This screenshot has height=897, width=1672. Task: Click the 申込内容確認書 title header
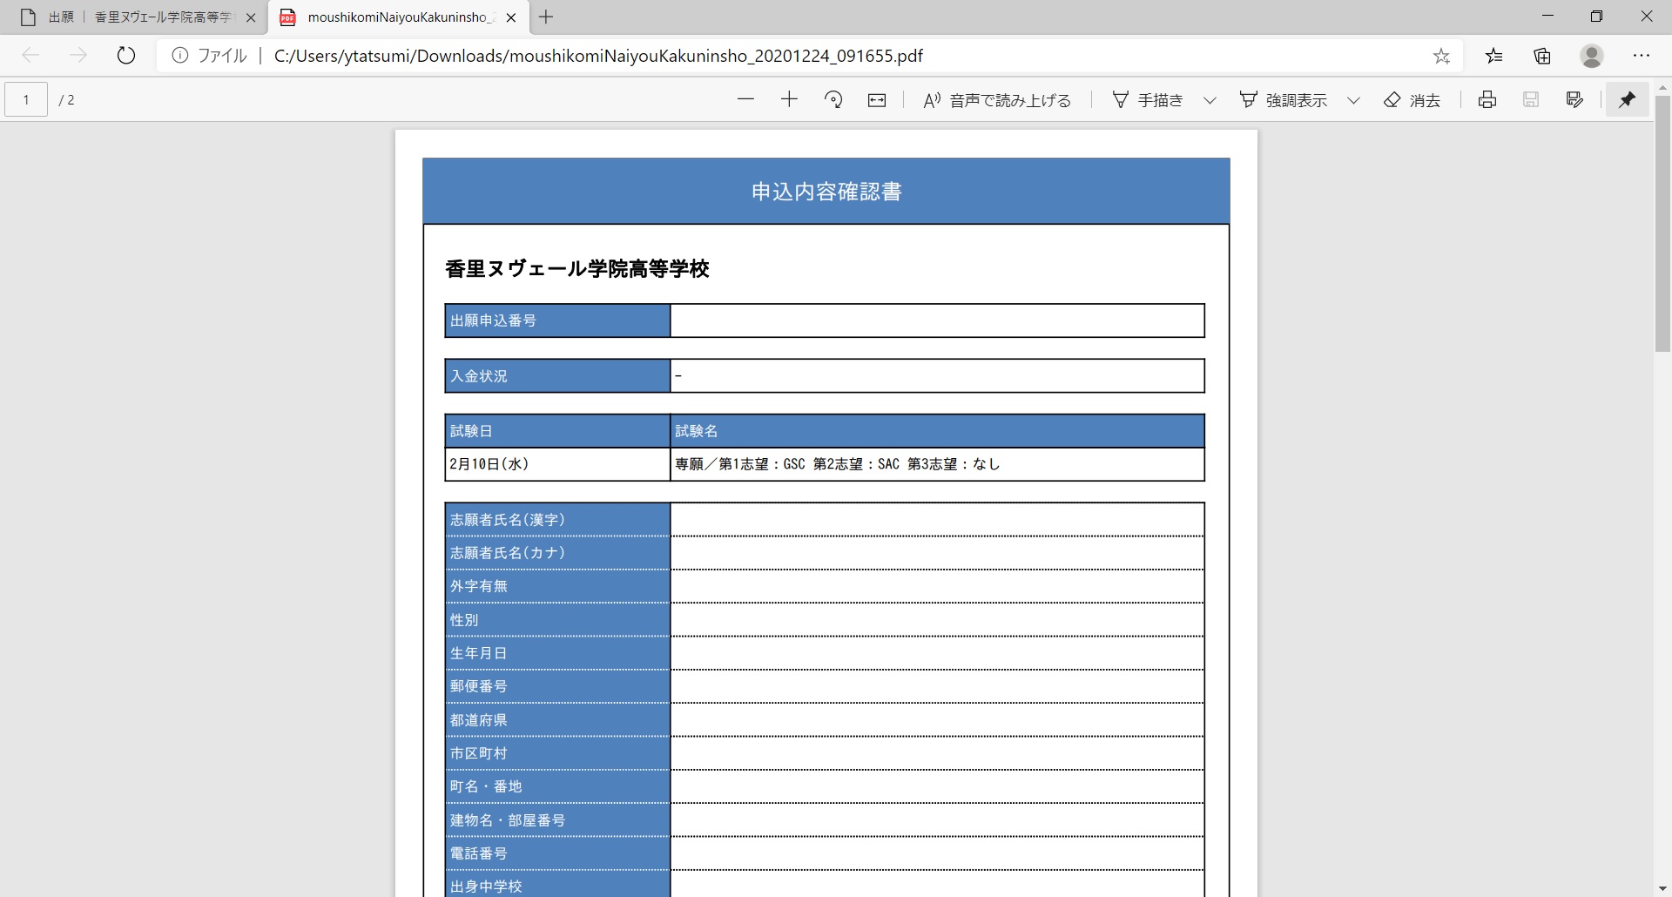tap(826, 192)
